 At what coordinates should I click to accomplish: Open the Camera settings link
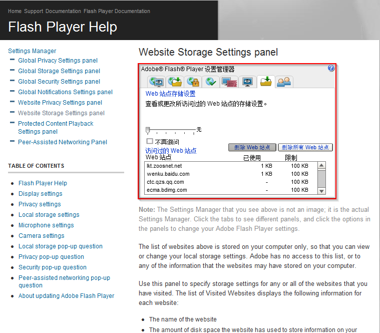41,235
